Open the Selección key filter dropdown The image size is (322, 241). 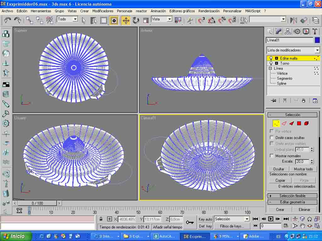click(x=247, y=219)
